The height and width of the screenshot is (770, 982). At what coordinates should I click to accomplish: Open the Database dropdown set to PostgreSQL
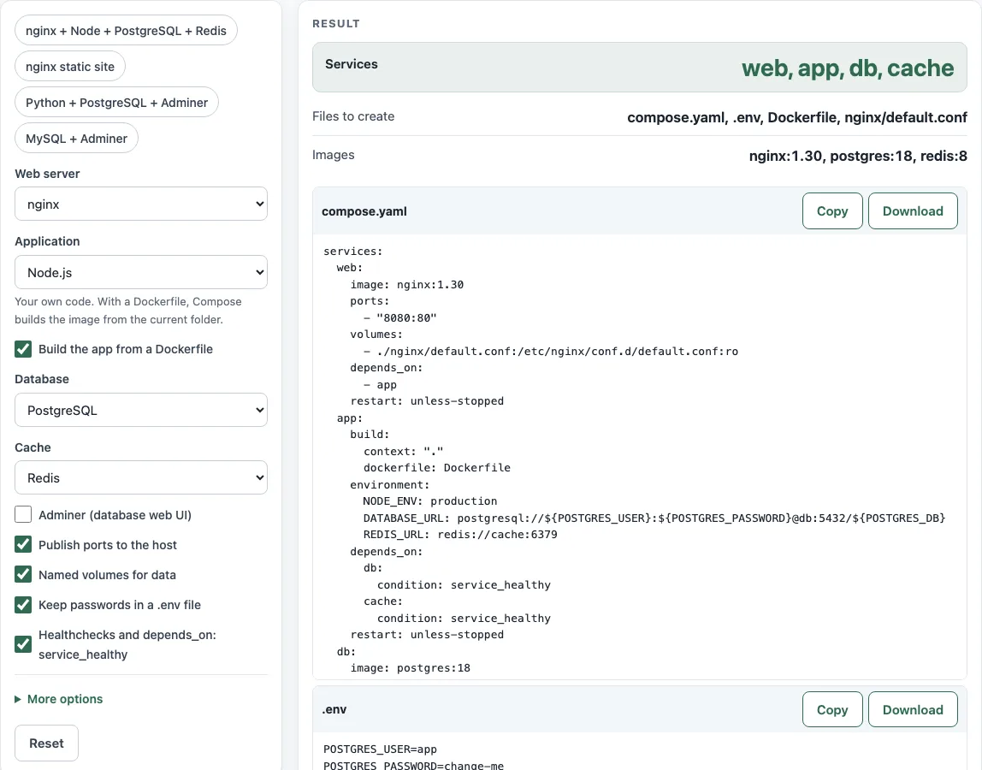(141, 410)
